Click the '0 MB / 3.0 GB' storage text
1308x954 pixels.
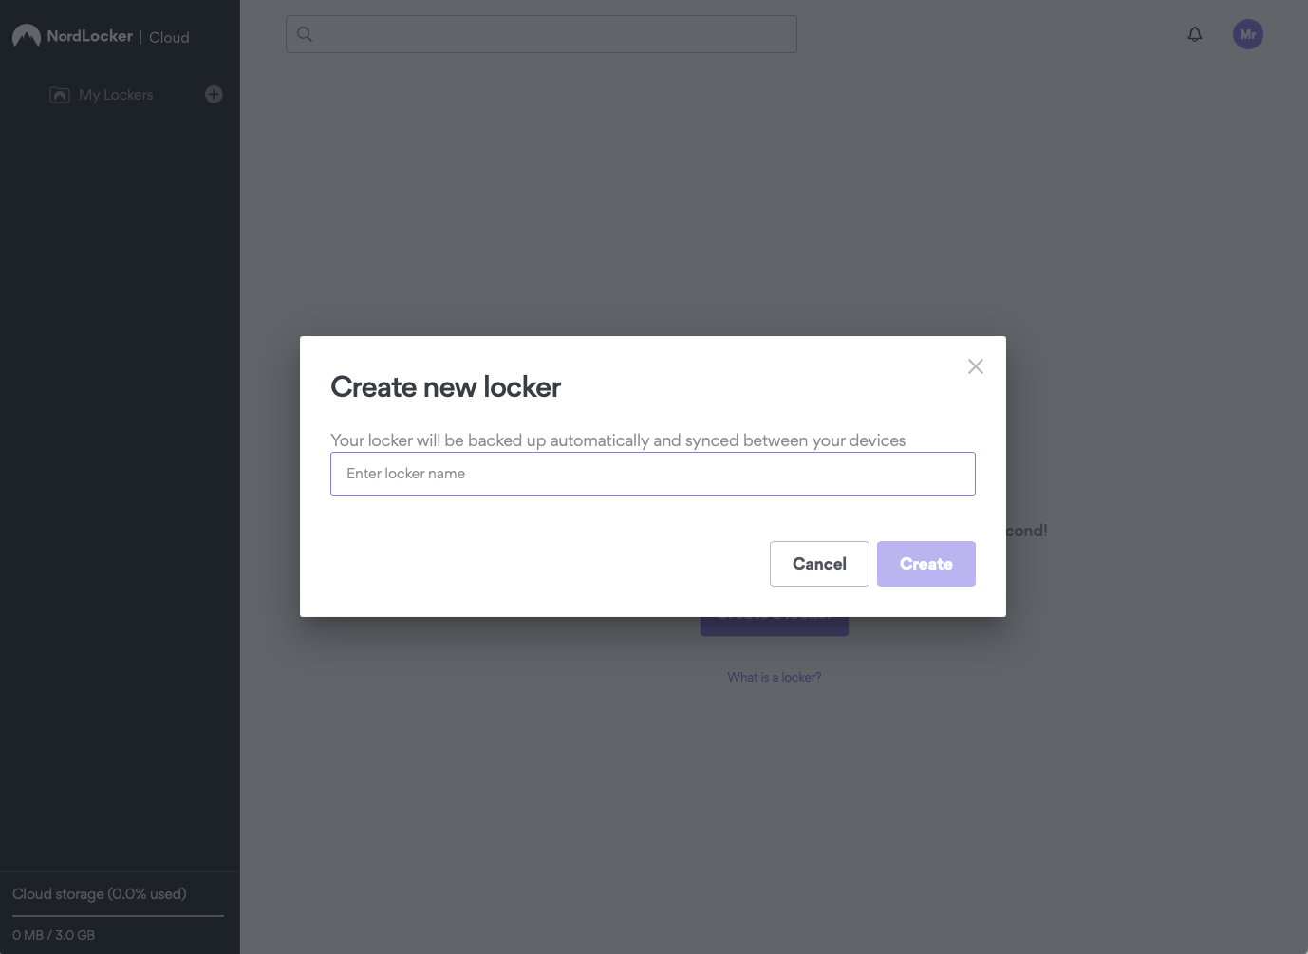54,935
